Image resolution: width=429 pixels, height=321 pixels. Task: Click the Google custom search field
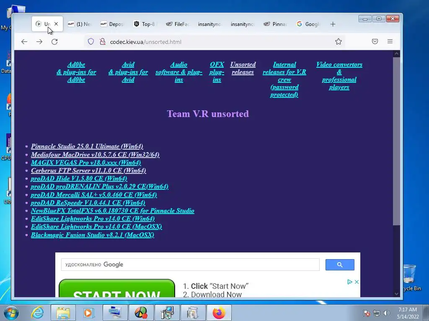190,265
